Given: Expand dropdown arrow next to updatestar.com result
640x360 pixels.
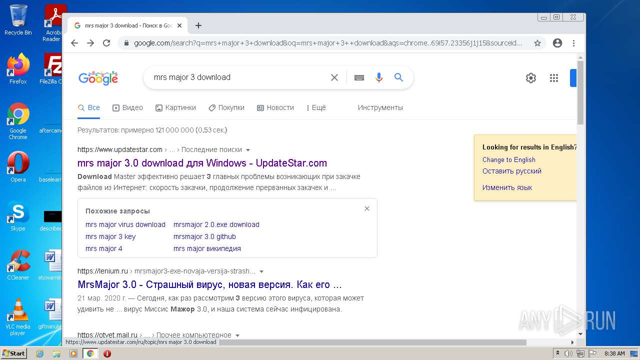Looking at the screenshot, I should [248, 150].
